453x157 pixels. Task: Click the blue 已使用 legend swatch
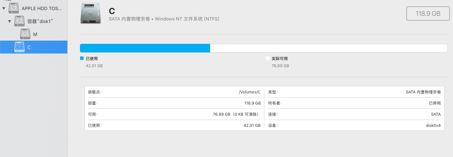coord(82,58)
